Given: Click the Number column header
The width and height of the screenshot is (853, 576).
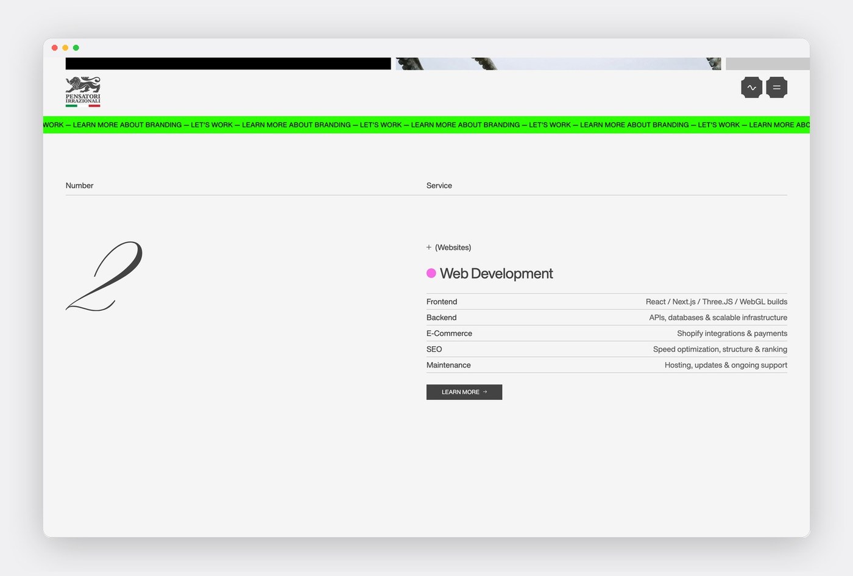Looking at the screenshot, I should point(80,185).
